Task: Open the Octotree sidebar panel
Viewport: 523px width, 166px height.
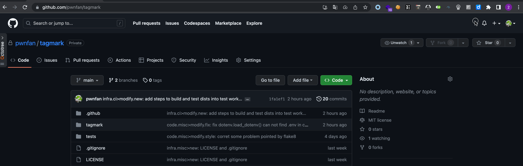Action: [3, 50]
